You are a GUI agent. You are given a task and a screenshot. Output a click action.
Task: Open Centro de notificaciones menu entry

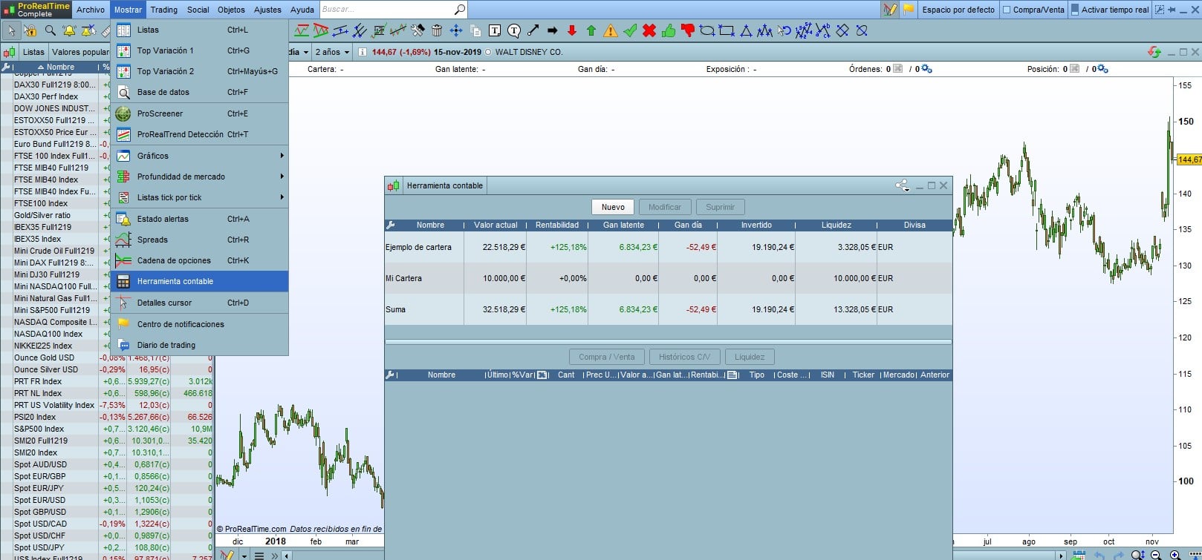(x=199, y=324)
